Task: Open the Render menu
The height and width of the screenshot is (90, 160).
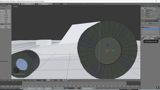Action: (7, 4)
